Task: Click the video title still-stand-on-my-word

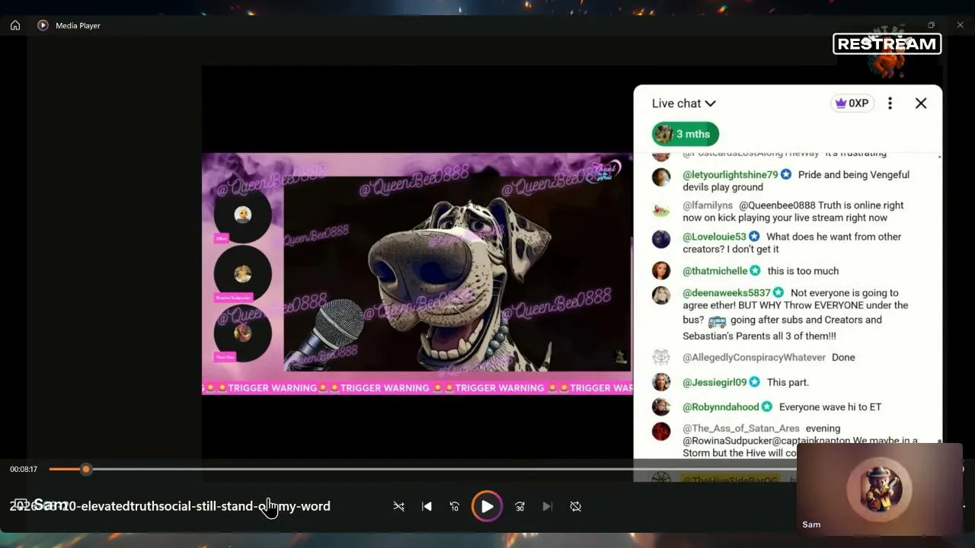Action: pyautogui.click(x=256, y=506)
